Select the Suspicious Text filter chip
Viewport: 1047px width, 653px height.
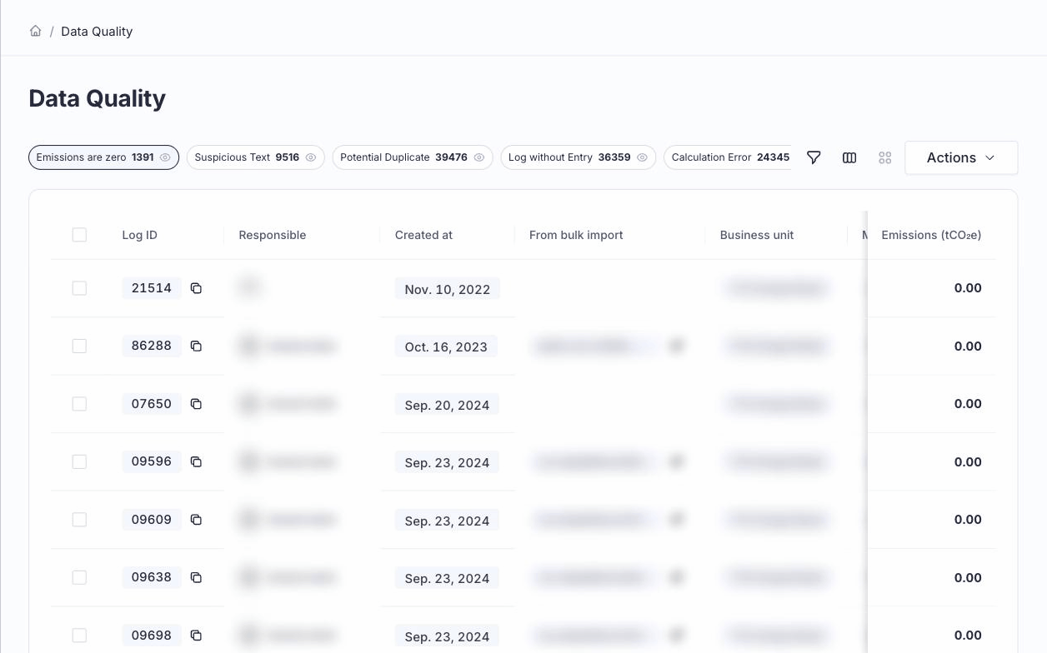coord(255,157)
